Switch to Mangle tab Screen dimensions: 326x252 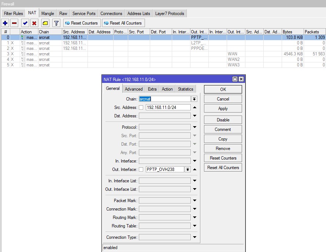[x=48, y=14]
